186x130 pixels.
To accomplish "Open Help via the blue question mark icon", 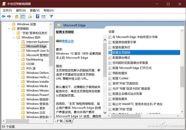I will click(x=37, y=16).
